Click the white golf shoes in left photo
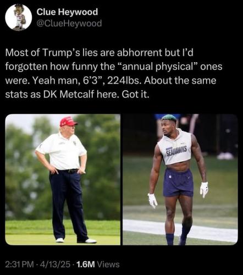 point(76,240)
